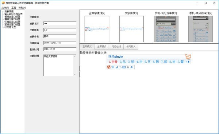
Task: Click the scroll down arrow in 皮肤说明 box
Action: tap(74, 74)
